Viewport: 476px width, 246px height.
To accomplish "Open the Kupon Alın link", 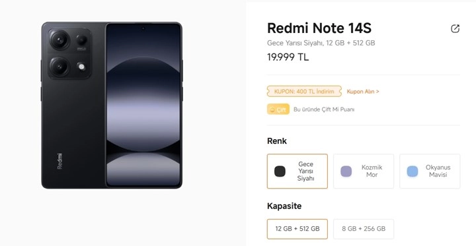I will coord(363,92).
